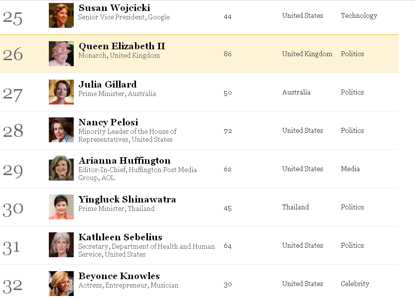Select Yingluck Shinawatra's thumbnail image
Screen dimensions: 415x298
(x=61, y=207)
